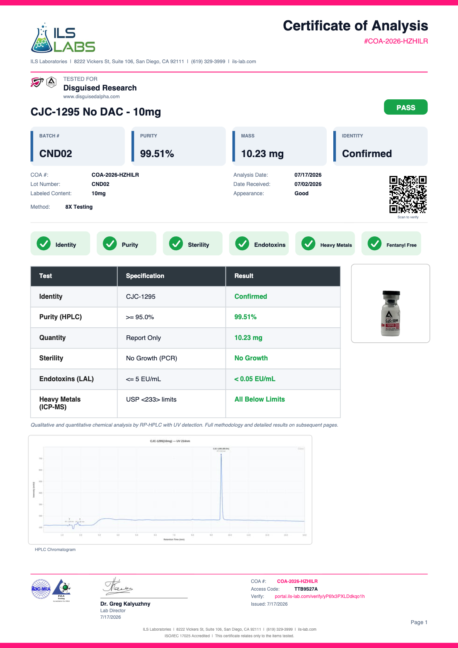The image size is (458, 648).
Task: Click ils-lab.com in the header address line
Action: coord(244,62)
